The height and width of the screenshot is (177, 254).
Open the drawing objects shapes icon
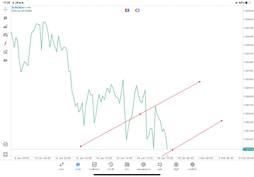6,52
